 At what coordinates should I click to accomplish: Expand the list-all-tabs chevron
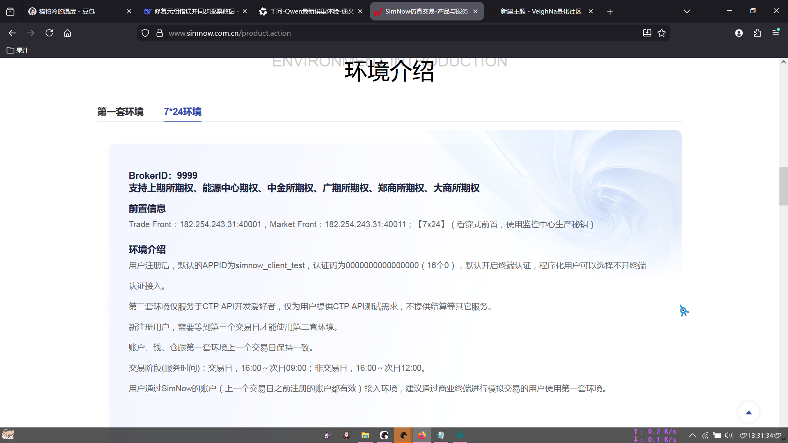click(x=687, y=11)
